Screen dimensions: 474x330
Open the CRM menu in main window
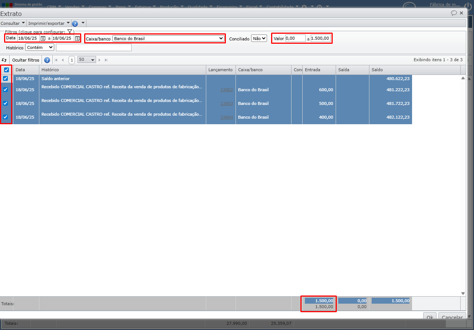(54, 7)
